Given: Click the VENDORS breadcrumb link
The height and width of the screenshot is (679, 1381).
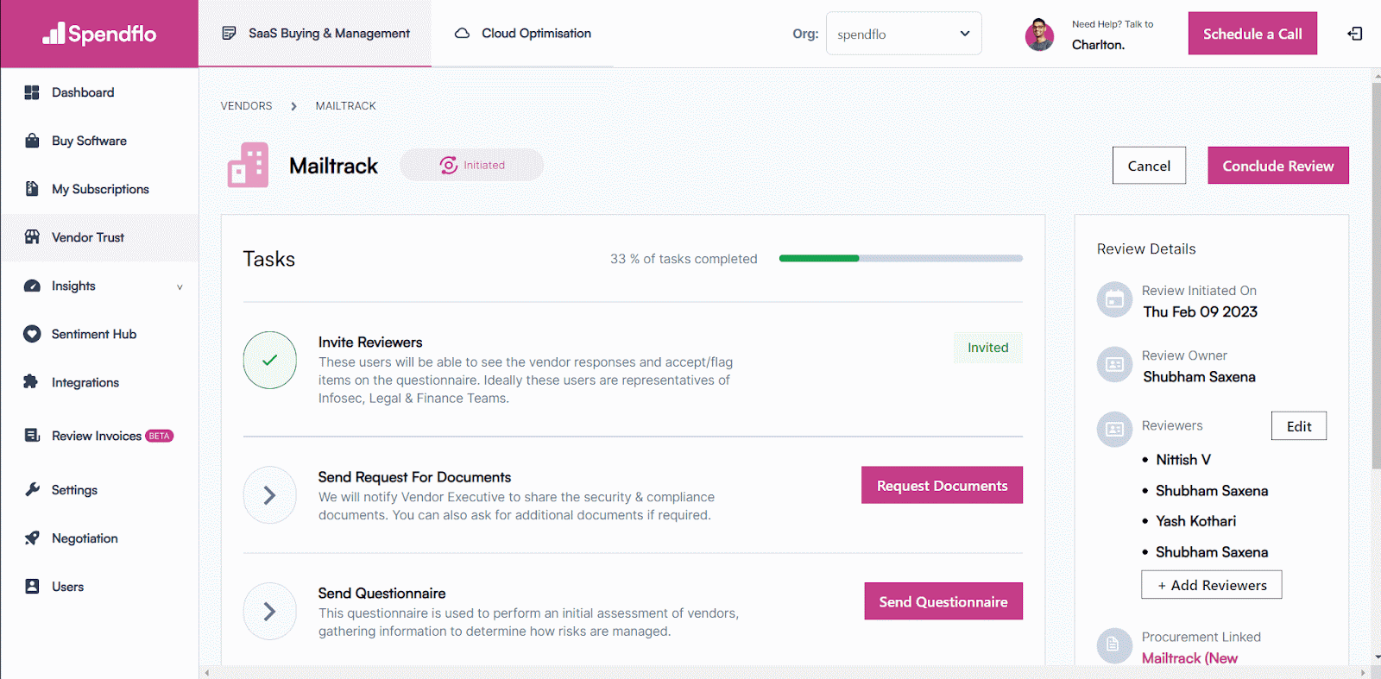Looking at the screenshot, I should point(246,106).
